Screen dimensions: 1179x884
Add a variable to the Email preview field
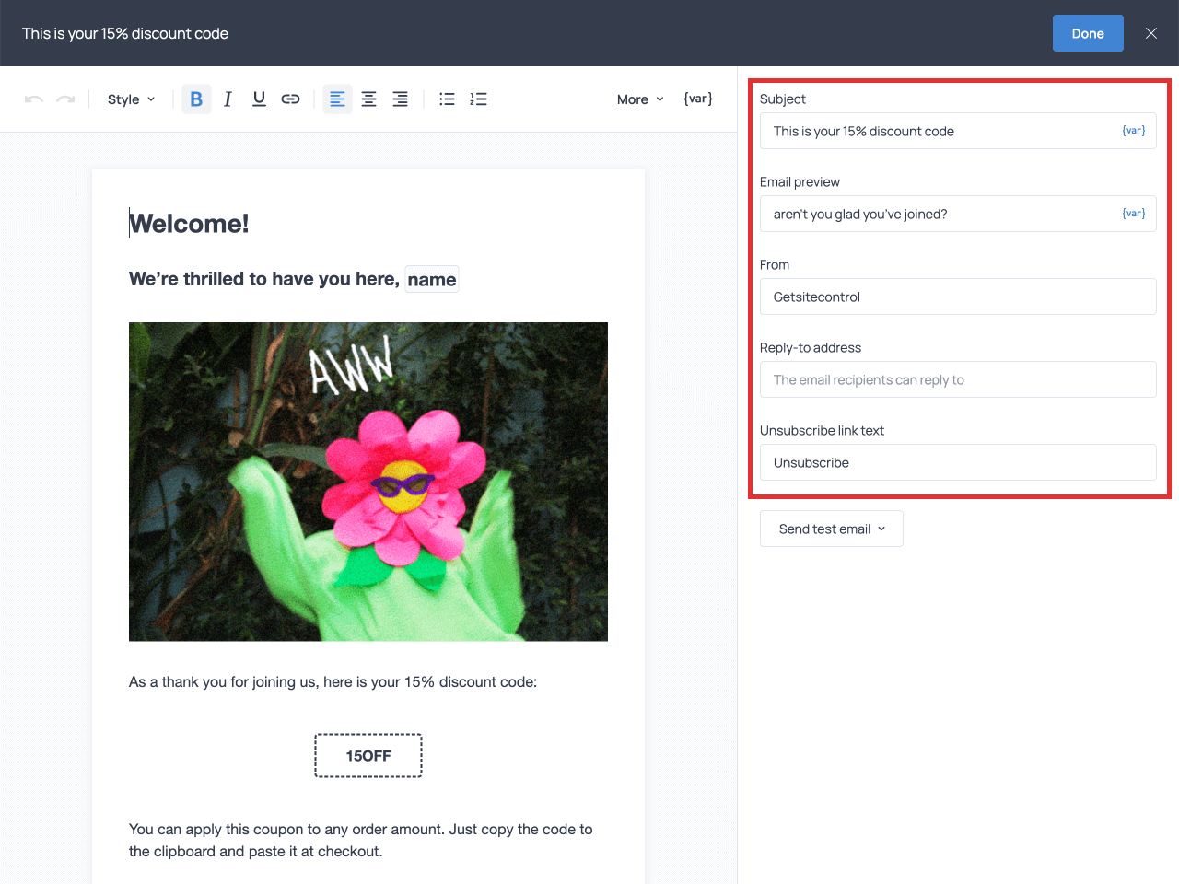coord(1133,213)
